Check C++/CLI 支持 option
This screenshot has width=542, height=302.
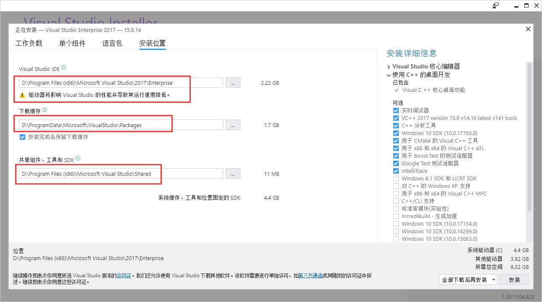pos(396,201)
